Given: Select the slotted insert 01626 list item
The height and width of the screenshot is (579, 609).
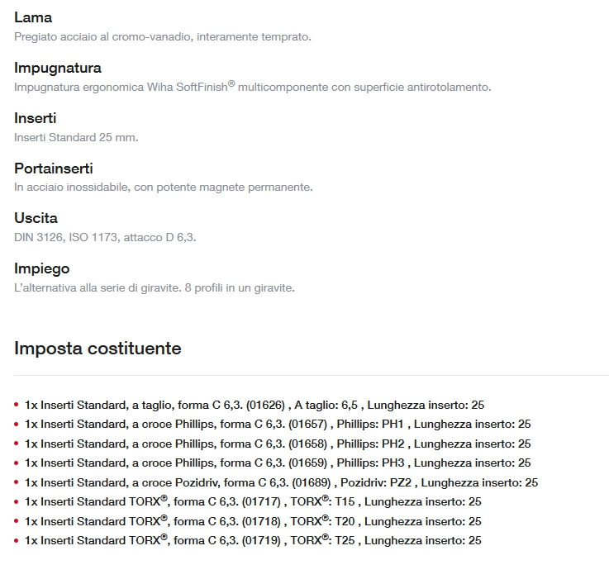Looking at the screenshot, I should [254, 405].
